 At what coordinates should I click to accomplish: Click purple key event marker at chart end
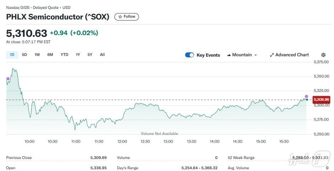(306, 96)
